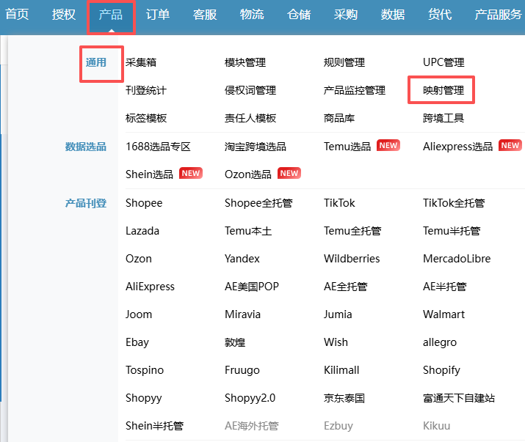The width and height of the screenshot is (525, 442).
Task: Select 映射管理 under 通用
Action: coord(443,90)
